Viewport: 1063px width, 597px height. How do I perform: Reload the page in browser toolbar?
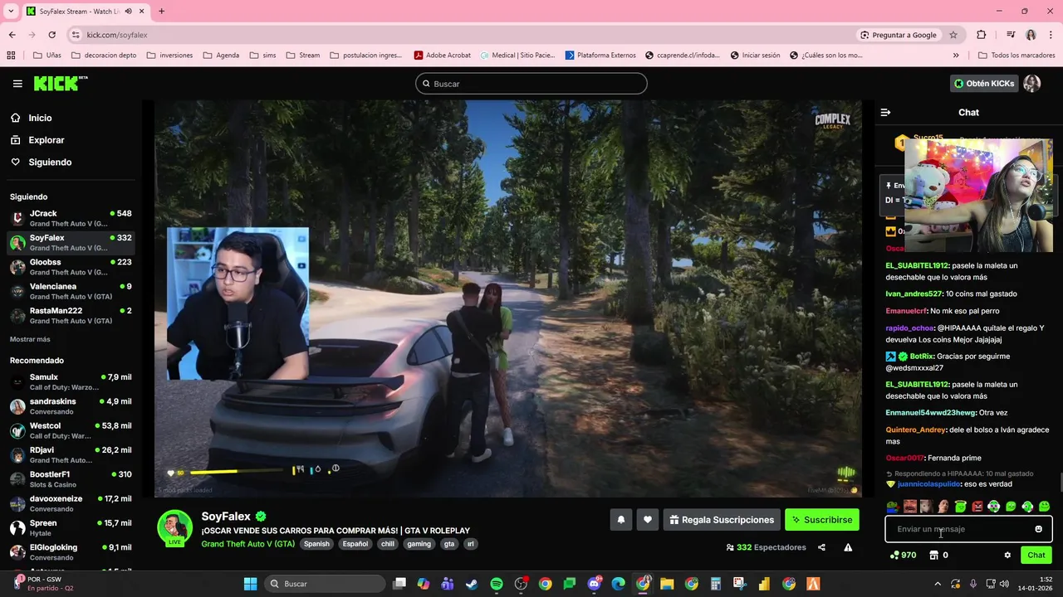(51, 35)
